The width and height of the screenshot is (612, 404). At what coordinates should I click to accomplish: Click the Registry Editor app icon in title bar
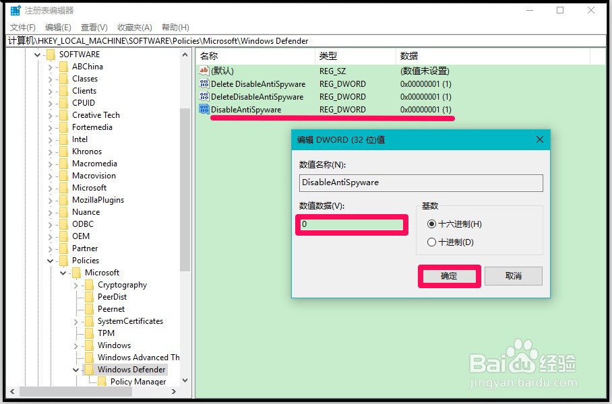16,10
